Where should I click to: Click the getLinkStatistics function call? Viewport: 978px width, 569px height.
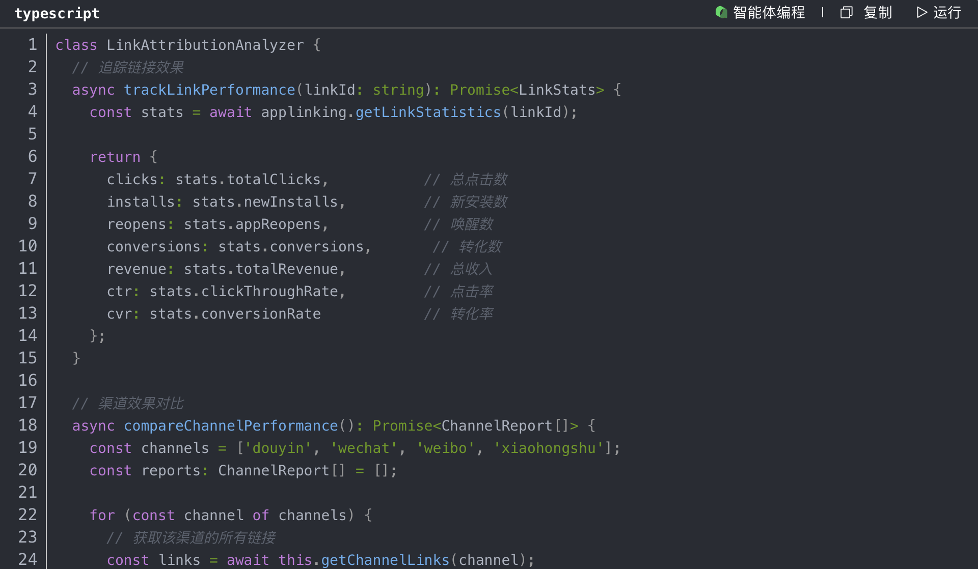tap(428, 112)
